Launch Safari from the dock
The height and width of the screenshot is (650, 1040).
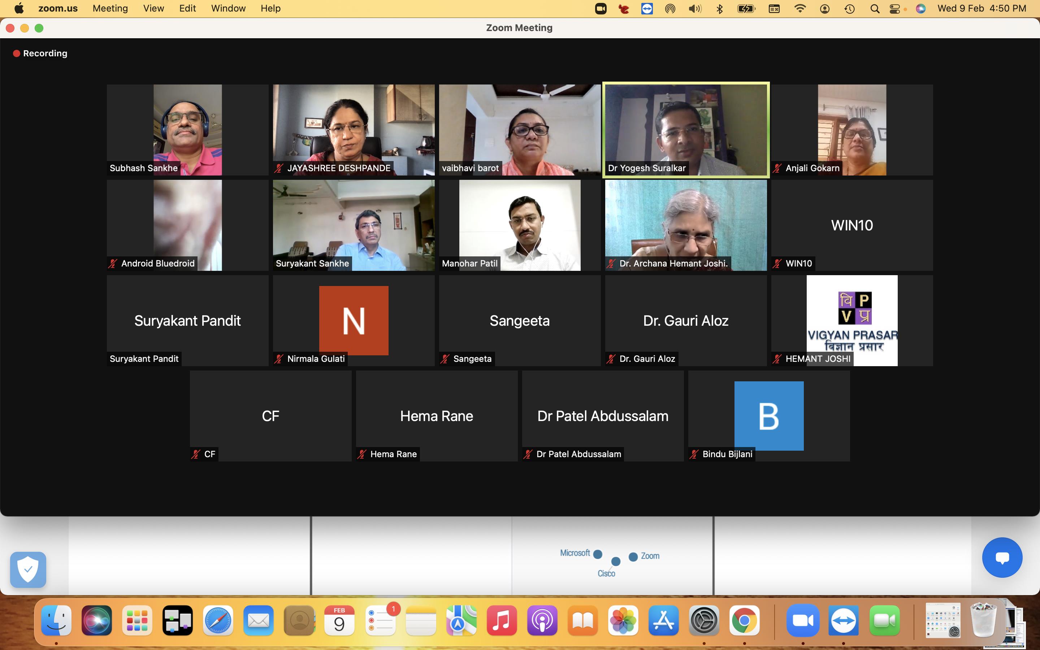click(x=218, y=620)
